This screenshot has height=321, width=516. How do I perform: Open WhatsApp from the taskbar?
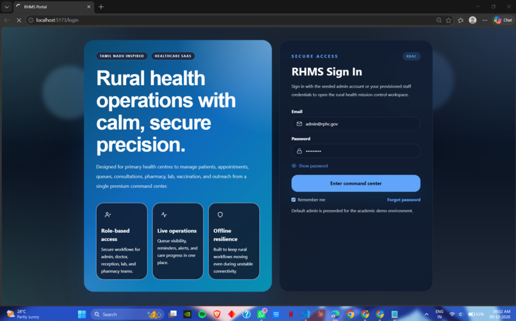pyautogui.click(x=261, y=315)
